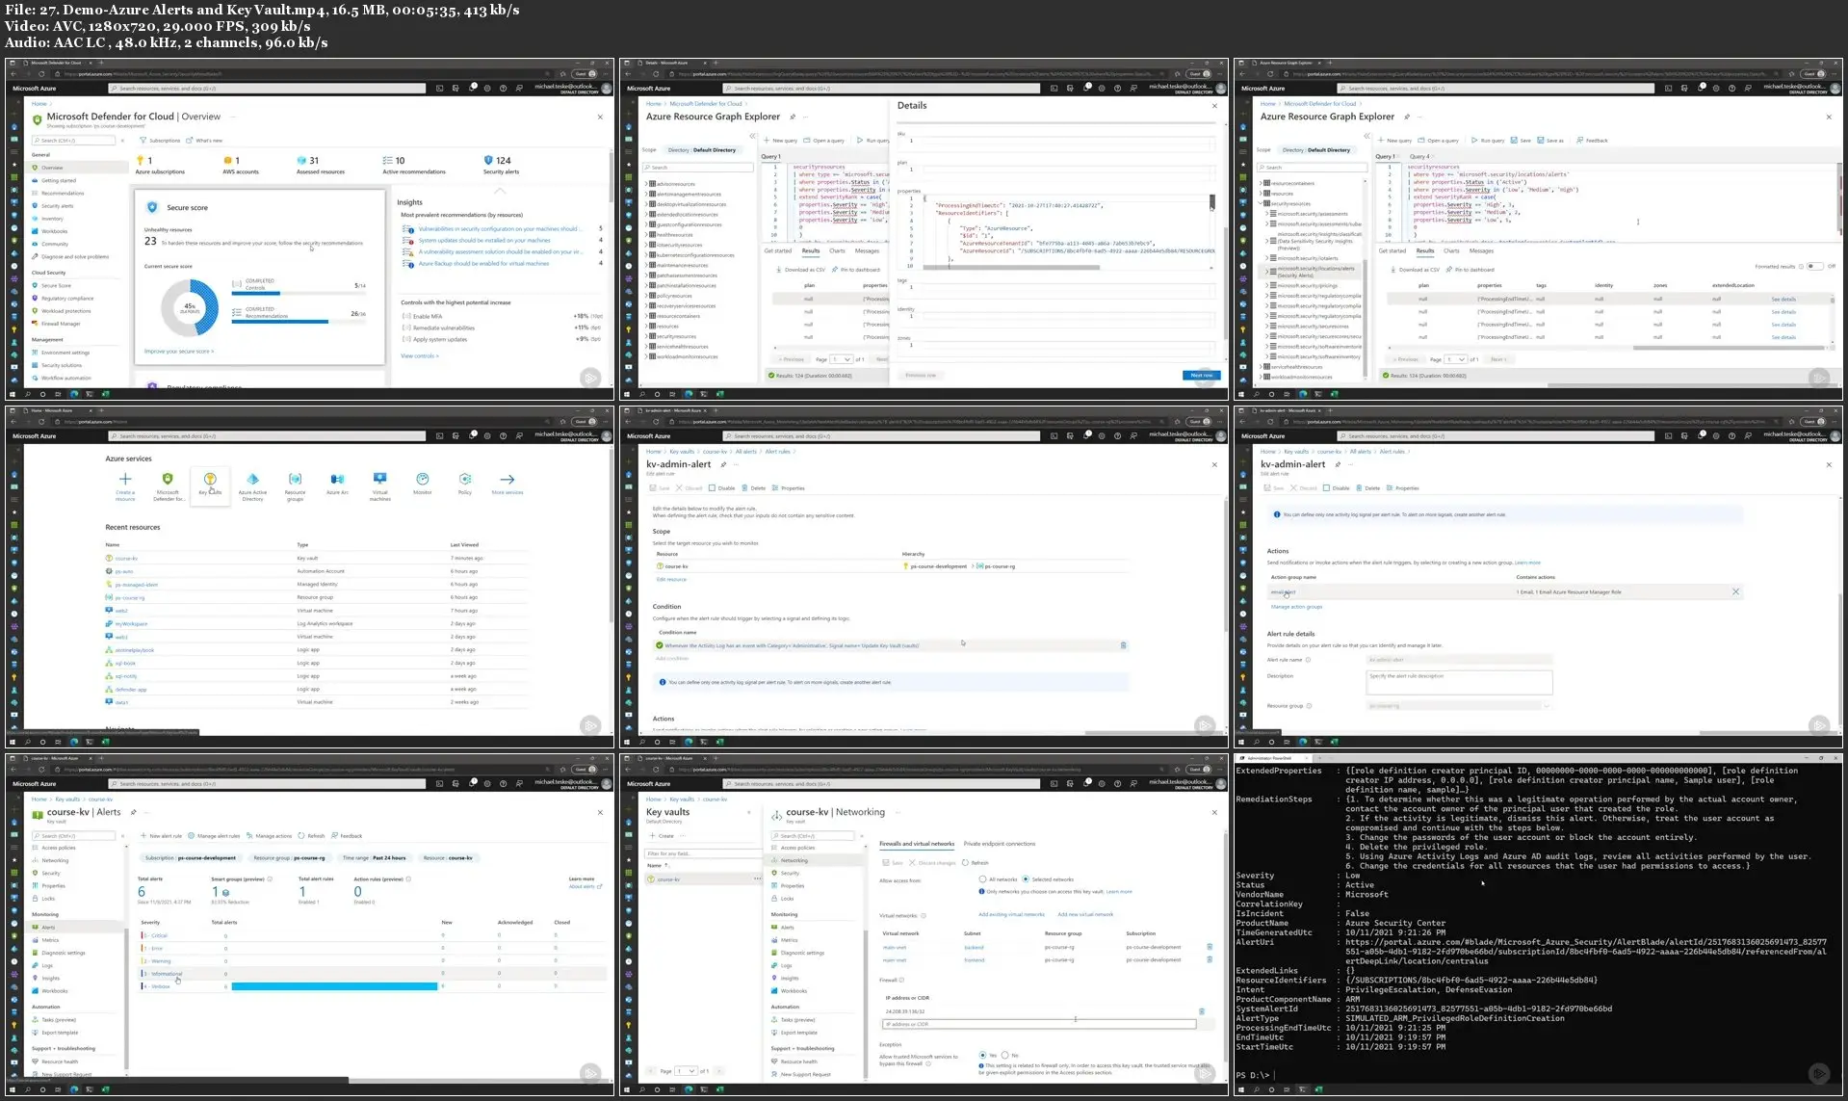Screen dimensions: 1848x1101
Task: Open Diagnostic settings in course-kv Networking blade sidebar
Action: pos(802,953)
